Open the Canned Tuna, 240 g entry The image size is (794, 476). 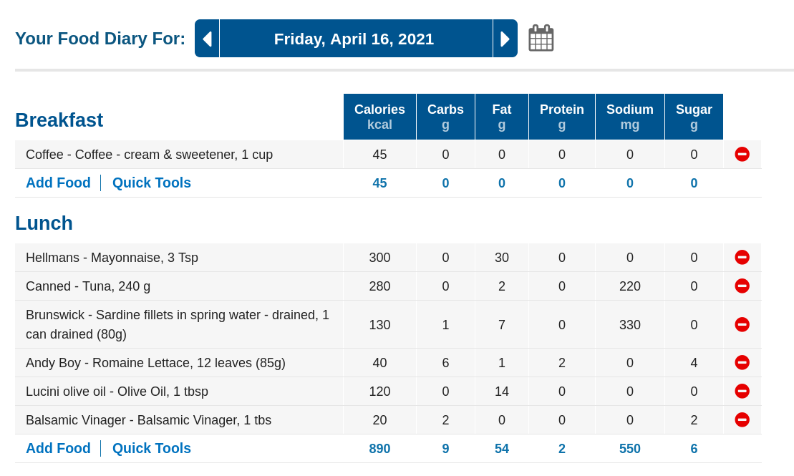pyautogui.click(x=88, y=286)
